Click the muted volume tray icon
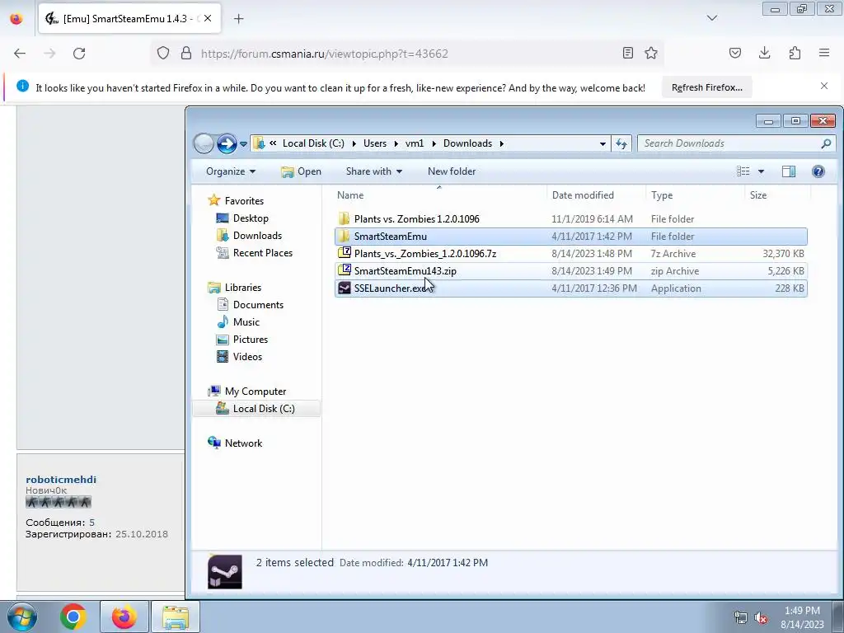 coord(761,618)
